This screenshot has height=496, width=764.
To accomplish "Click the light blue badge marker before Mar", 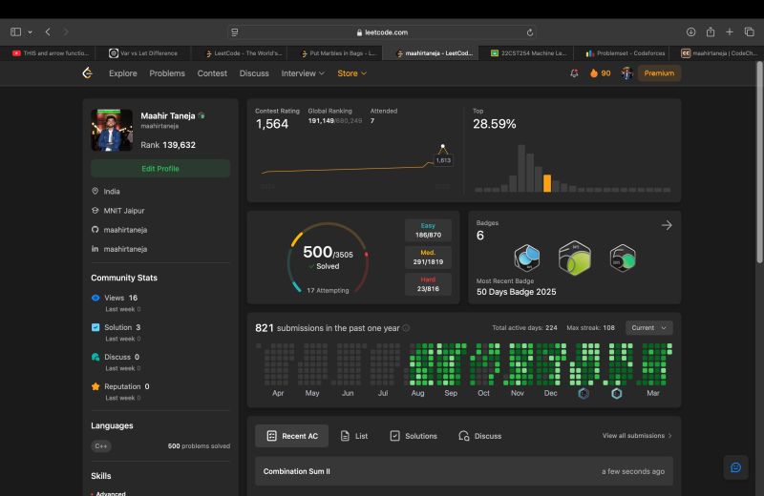I will 616,393.
